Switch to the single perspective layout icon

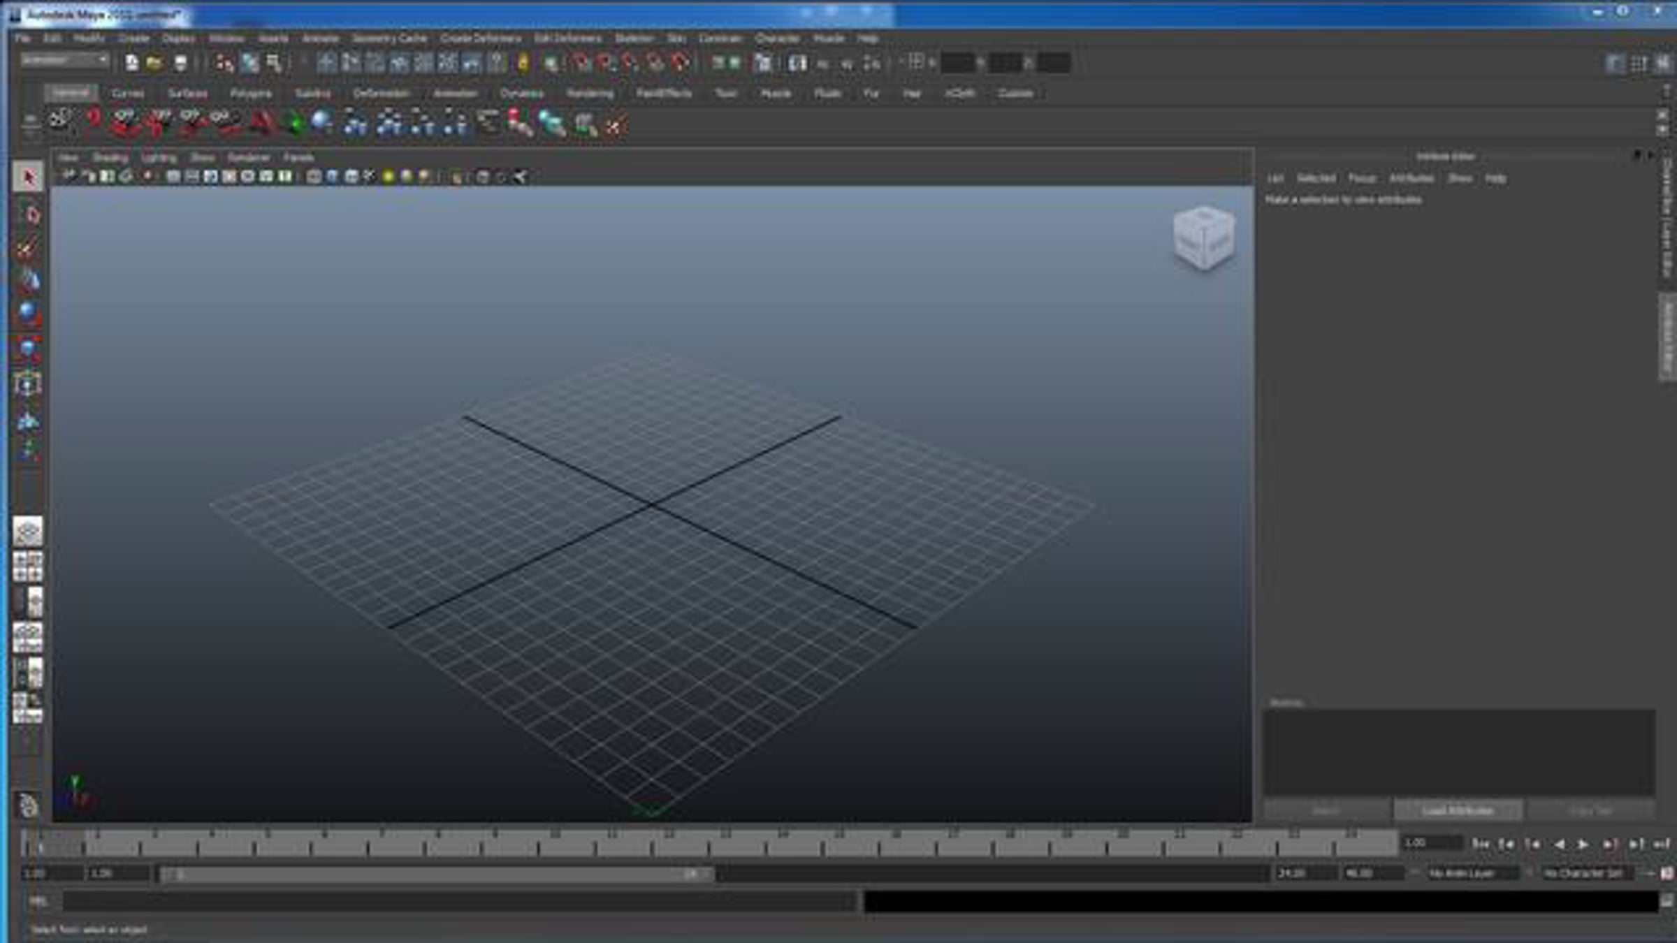click(28, 532)
